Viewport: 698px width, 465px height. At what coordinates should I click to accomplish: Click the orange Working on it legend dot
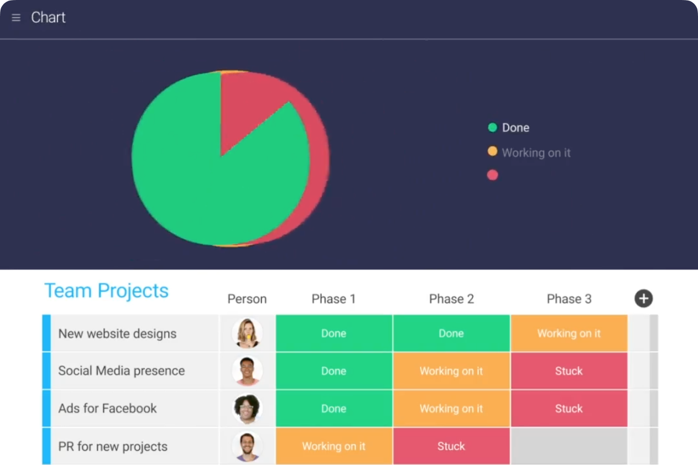[x=493, y=152]
